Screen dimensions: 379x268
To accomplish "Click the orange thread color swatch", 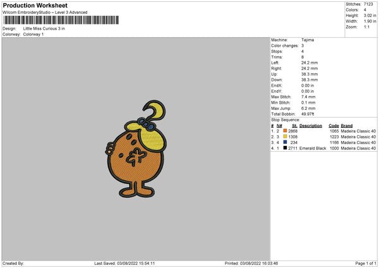I will [285, 131].
